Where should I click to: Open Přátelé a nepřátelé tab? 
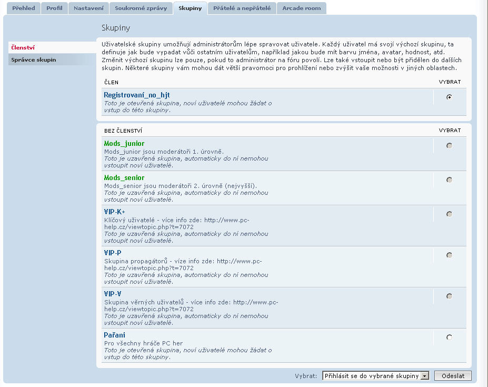(242, 8)
